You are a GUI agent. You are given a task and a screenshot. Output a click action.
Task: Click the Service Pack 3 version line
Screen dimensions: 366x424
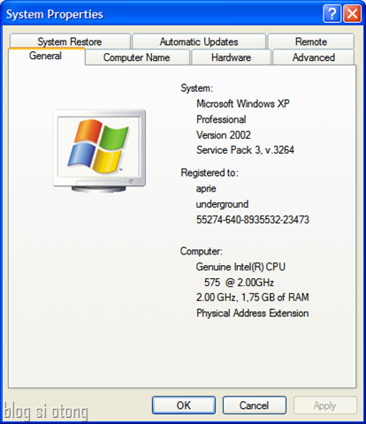click(x=245, y=150)
